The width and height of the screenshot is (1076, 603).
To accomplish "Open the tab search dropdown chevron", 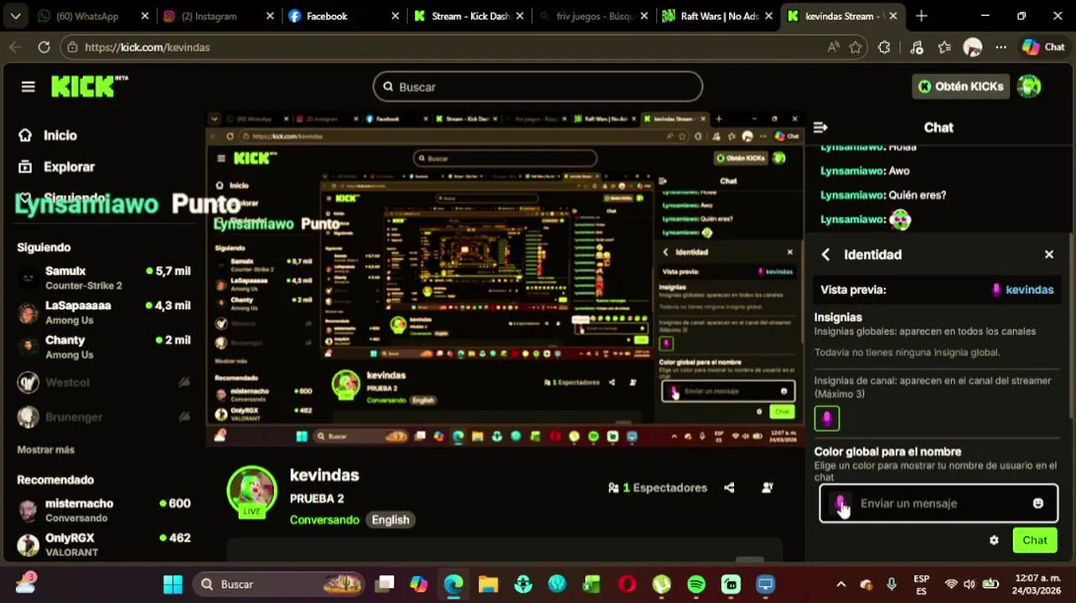I will tap(15, 16).
